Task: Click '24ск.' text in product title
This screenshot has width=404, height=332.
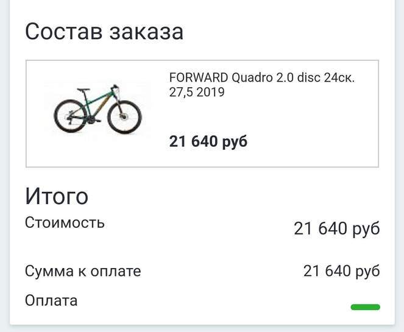Action: [340, 79]
